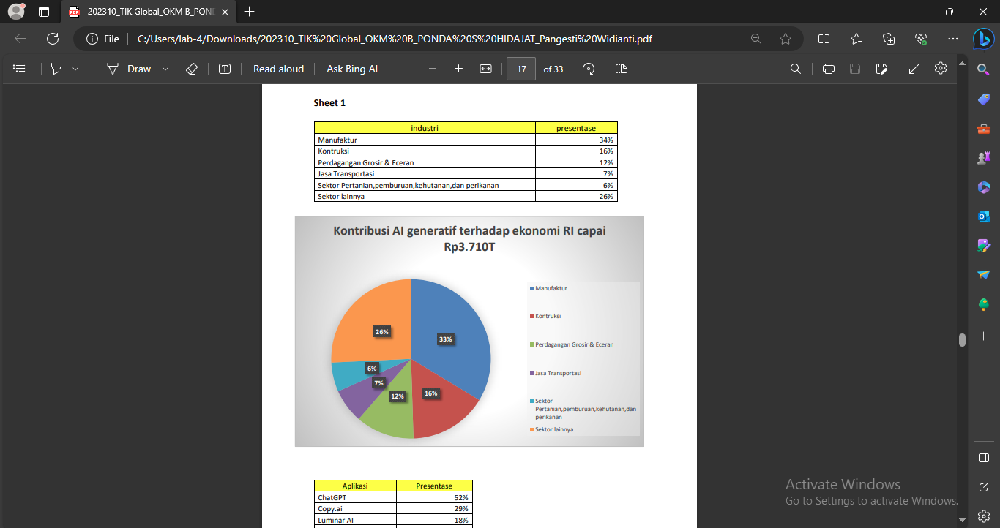This screenshot has height=528, width=1000.
Task: Activate the Draw tool
Action: tap(129, 69)
